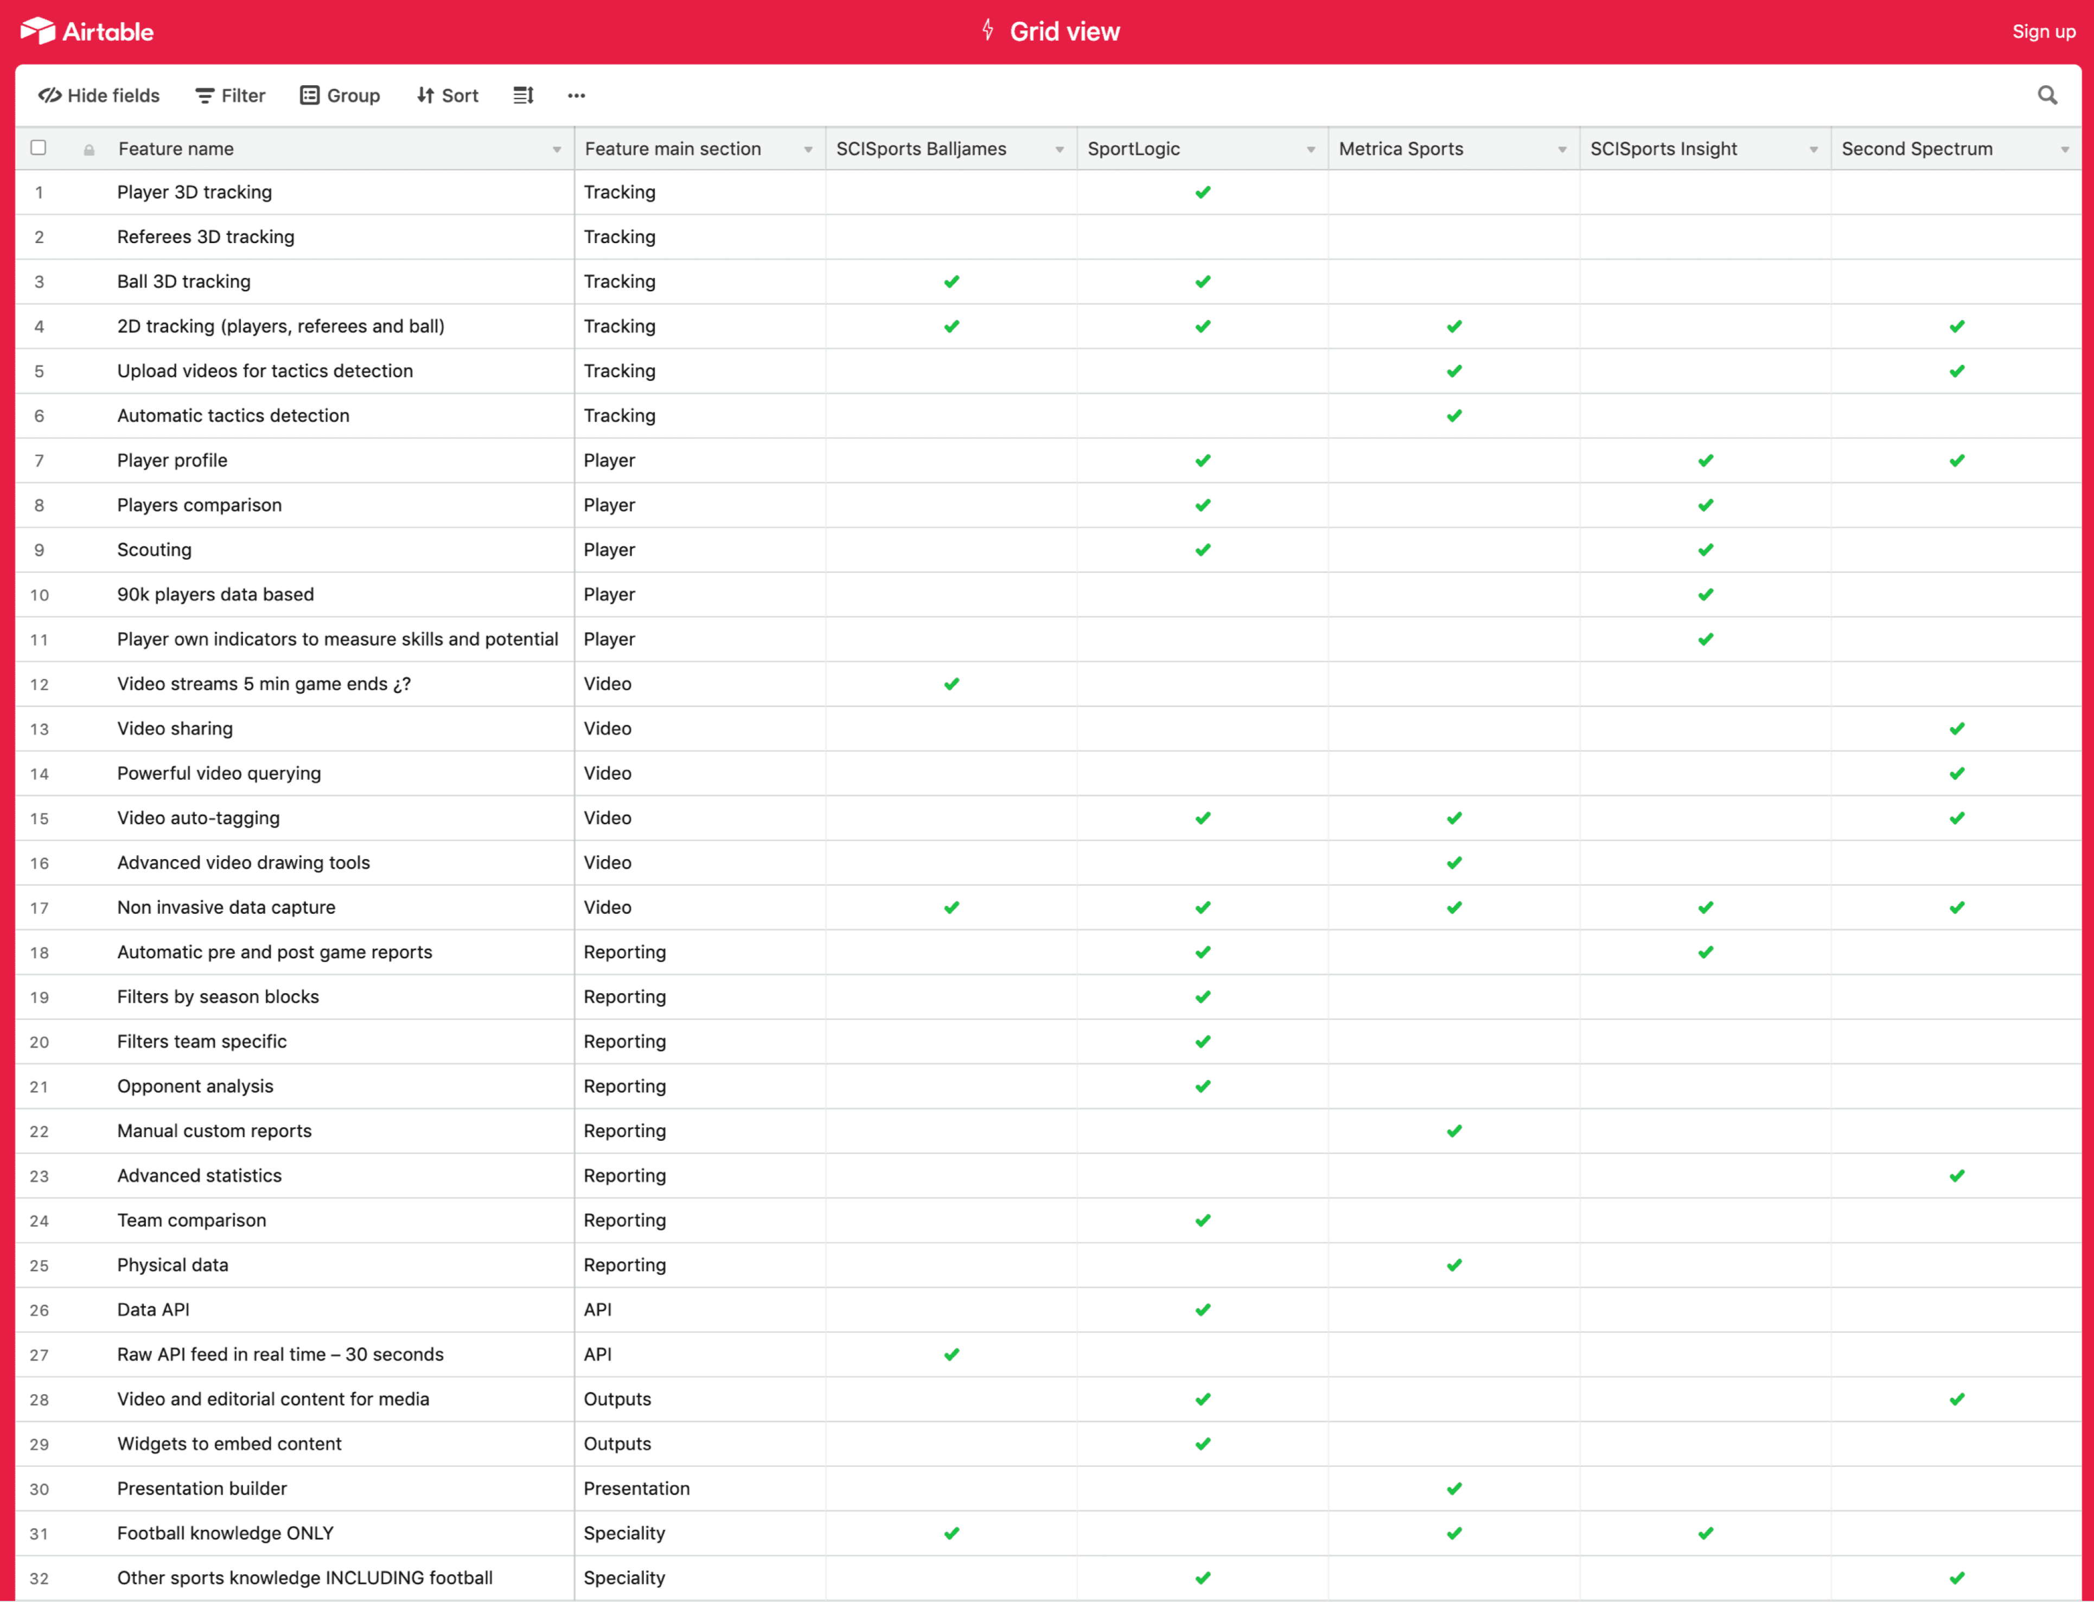Click the Sign up link
The width and height of the screenshot is (2094, 1602).
pos(2044,31)
